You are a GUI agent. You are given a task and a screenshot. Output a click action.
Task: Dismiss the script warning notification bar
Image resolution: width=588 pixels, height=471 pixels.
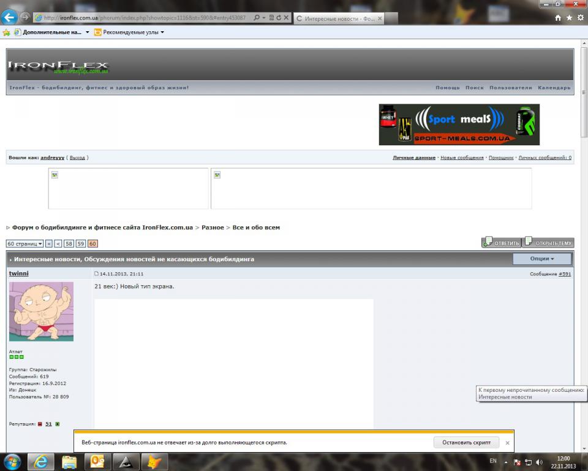pos(507,442)
